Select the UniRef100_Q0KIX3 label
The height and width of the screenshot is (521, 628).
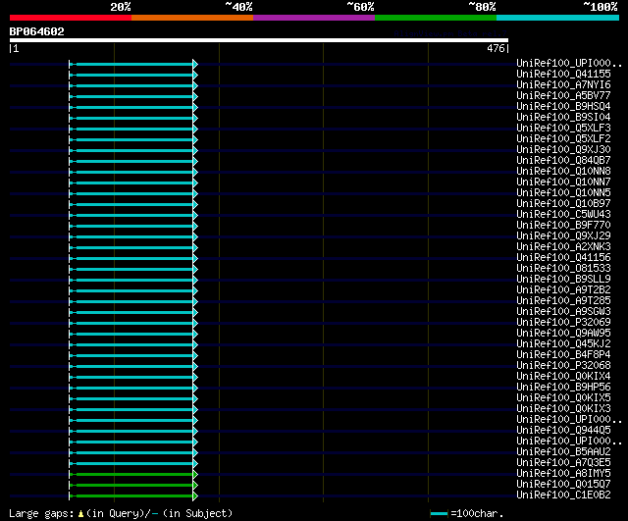563,409
